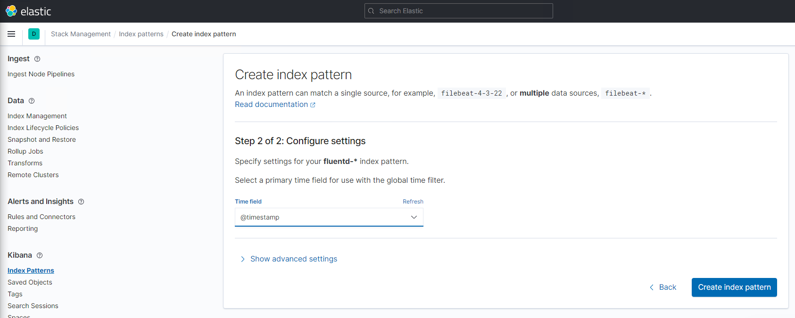
Task: Open Rules and Connectors
Action: pyautogui.click(x=41, y=217)
